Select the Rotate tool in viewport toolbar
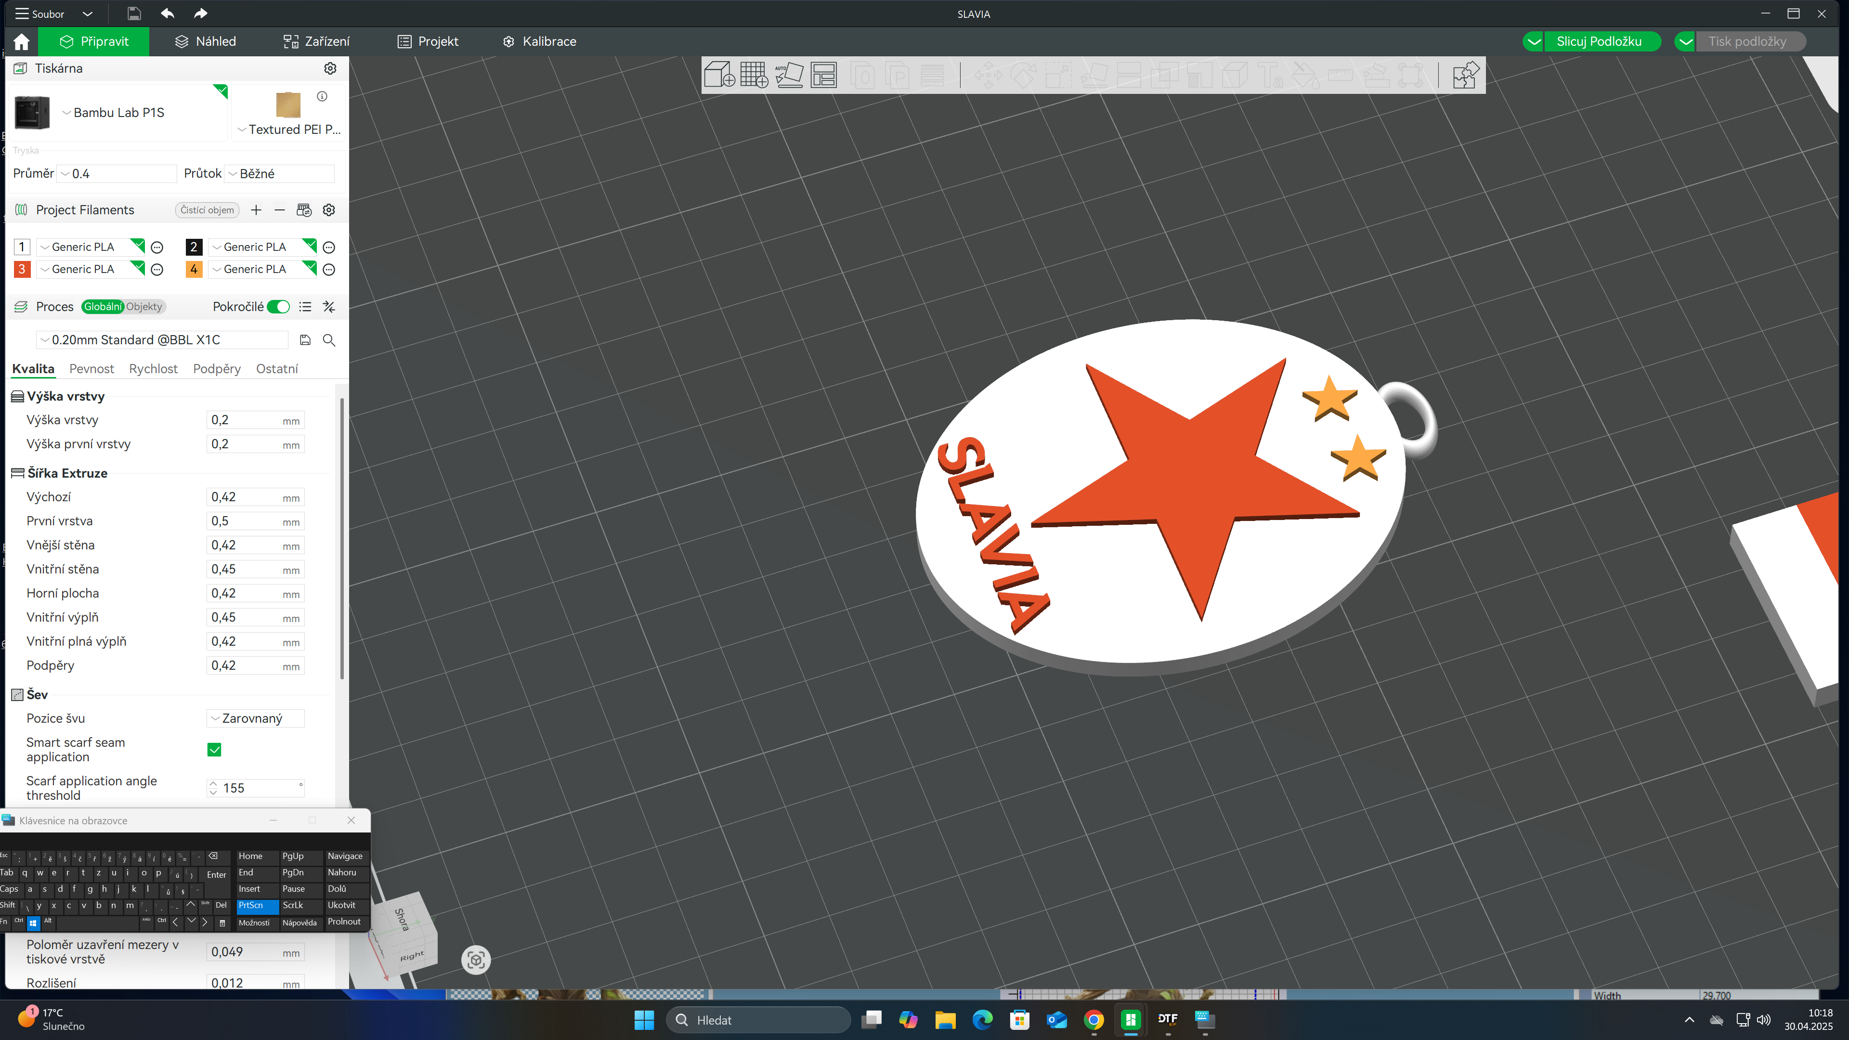 coord(1024,75)
